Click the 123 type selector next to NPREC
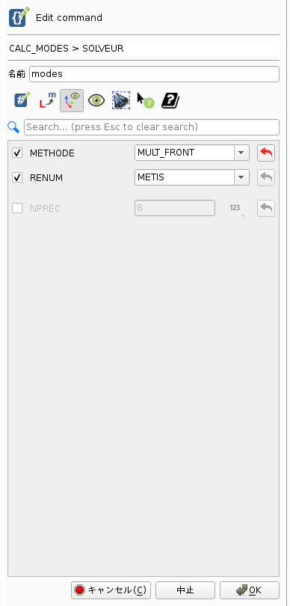290x606 pixels. [x=235, y=208]
